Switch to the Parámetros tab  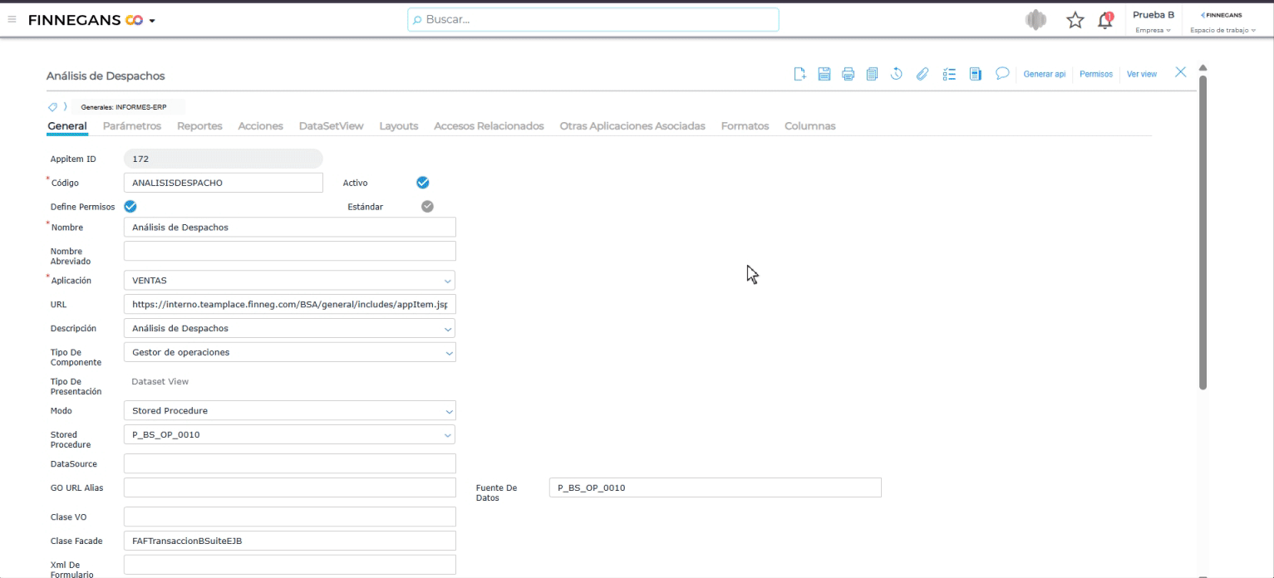point(132,126)
